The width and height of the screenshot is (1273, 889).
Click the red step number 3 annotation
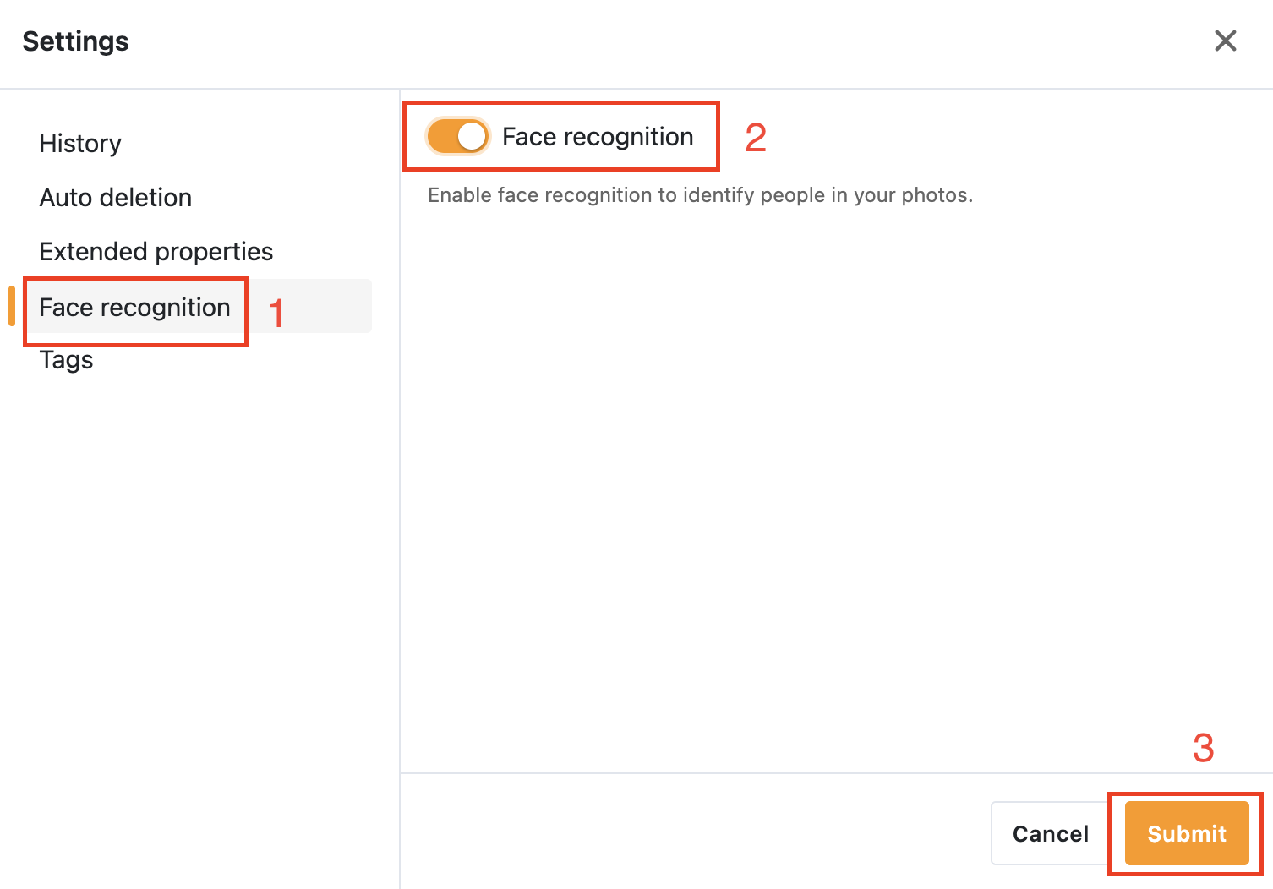(1203, 748)
